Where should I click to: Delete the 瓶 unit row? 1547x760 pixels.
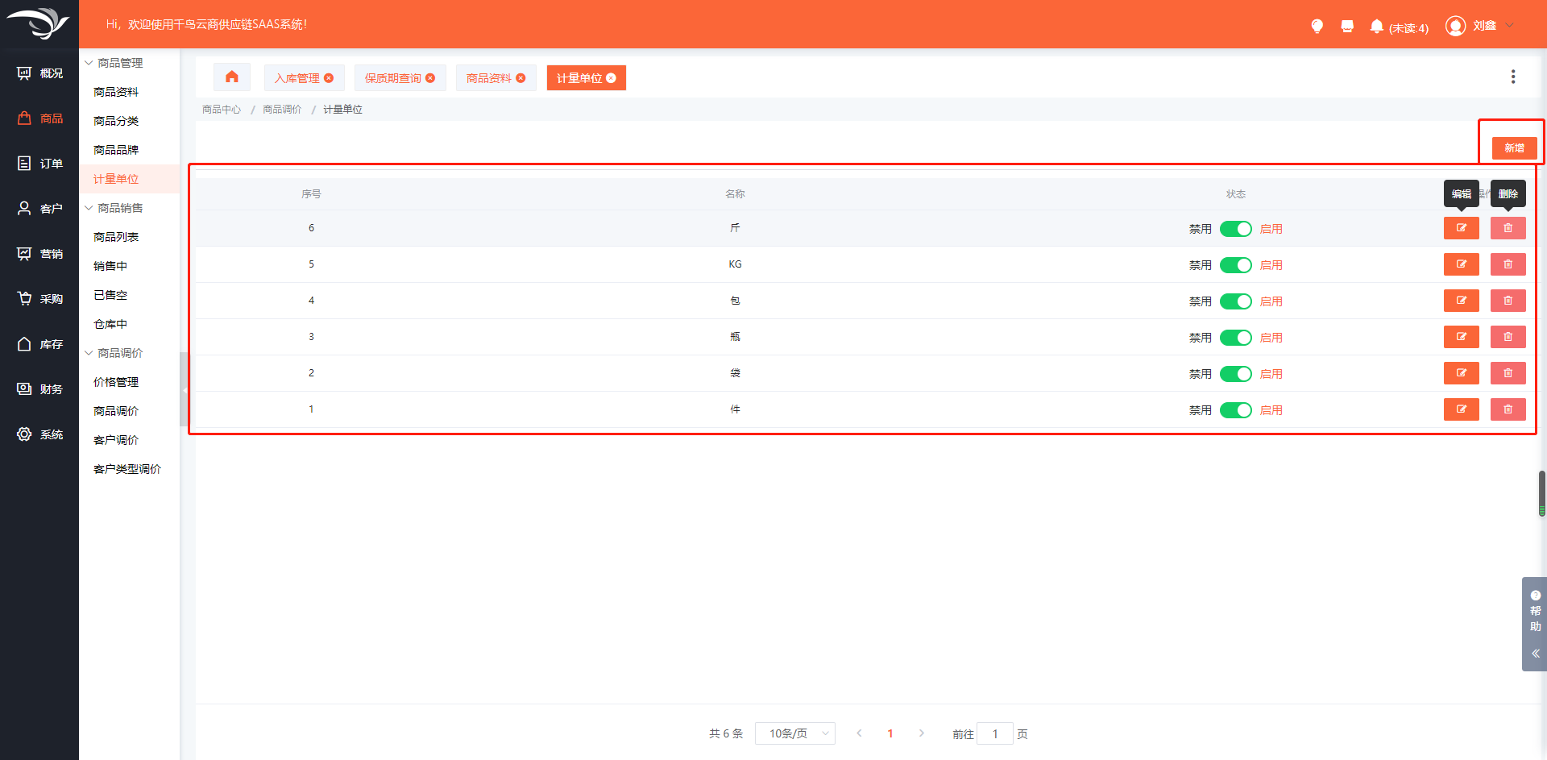point(1508,337)
